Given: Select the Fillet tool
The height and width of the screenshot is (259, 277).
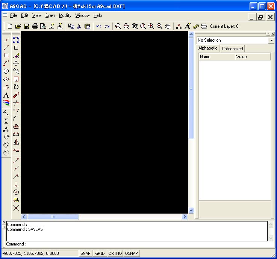Looking at the screenshot, I should pos(16,118).
